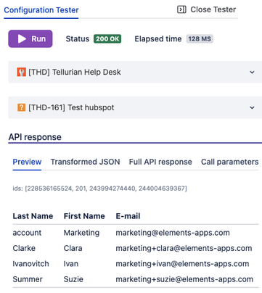262x293 pixels.
Task: Expand the Tellurian Help Desk dropdown chevron
Action: [252, 72]
